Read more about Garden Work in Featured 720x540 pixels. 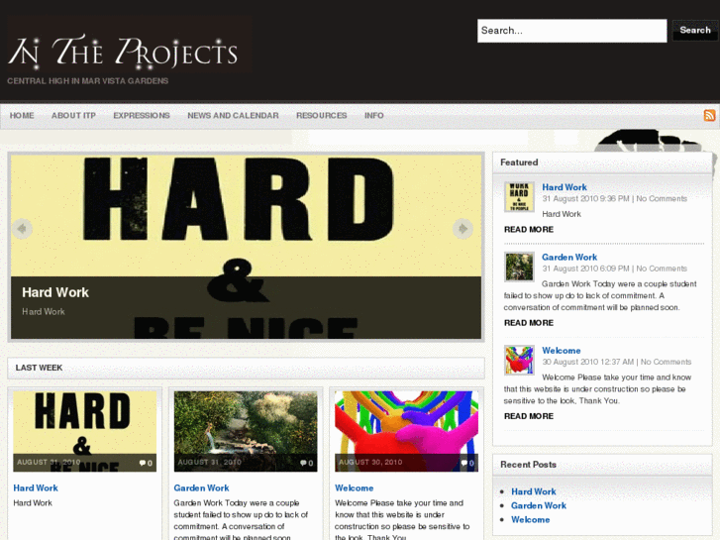(x=529, y=323)
